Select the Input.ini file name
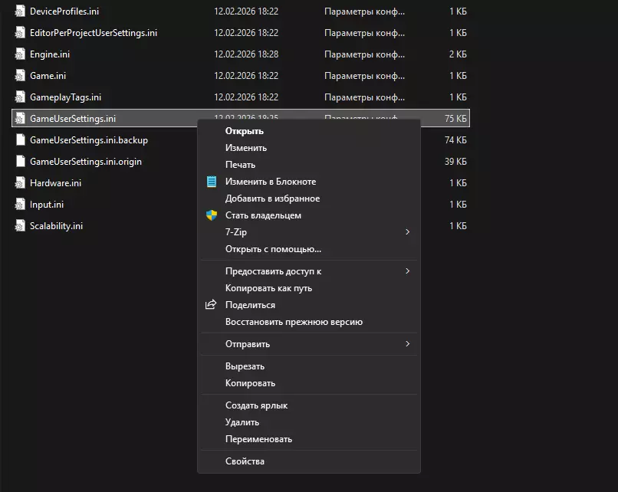Screen dimensions: 618x492 tap(47, 205)
